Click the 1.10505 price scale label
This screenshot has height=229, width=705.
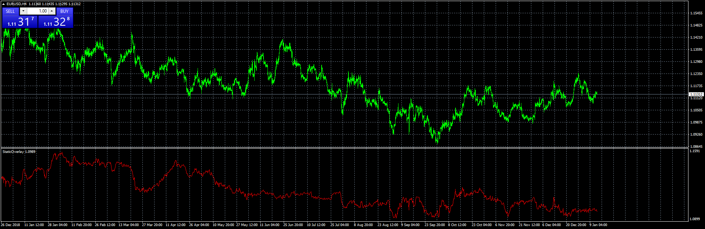[x=696, y=110]
